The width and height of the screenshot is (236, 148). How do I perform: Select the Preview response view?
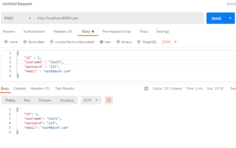click(45, 100)
